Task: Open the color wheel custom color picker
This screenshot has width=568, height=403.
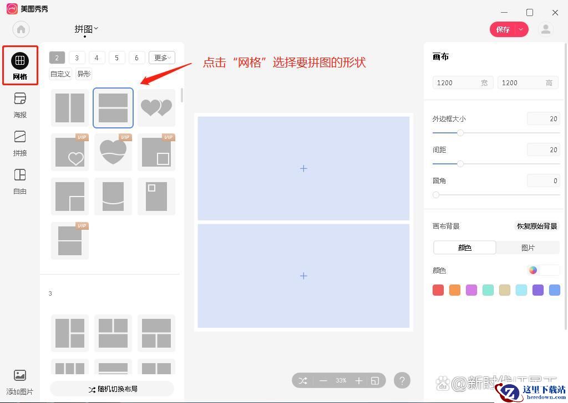Action: (x=533, y=270)
